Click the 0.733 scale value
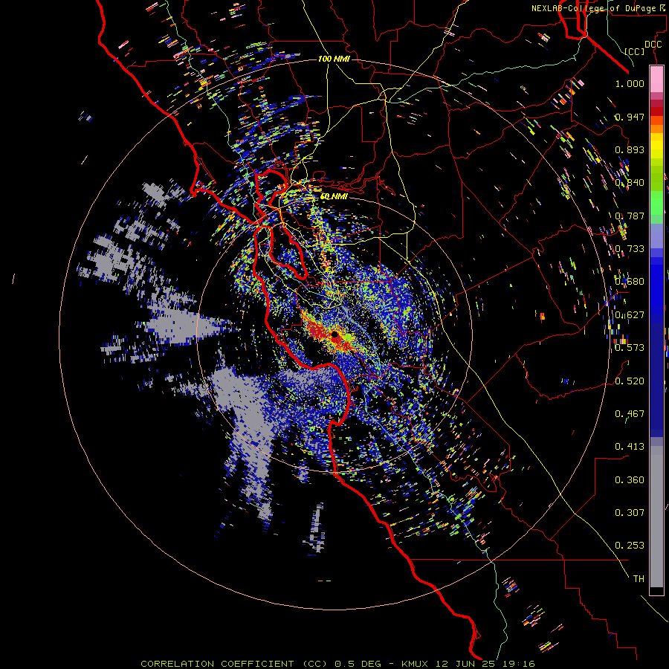The height and width of the screenshot is (669, 669). click(x=630, y=249)
